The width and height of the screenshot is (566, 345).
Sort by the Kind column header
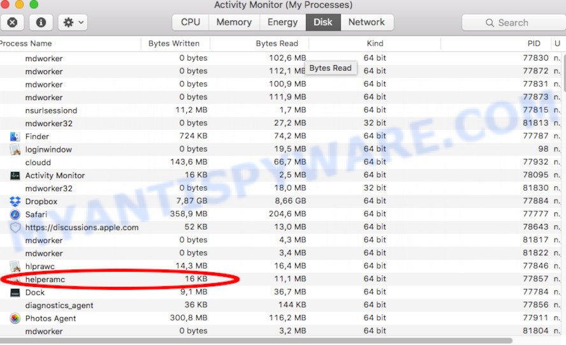[x=375, y=44]
